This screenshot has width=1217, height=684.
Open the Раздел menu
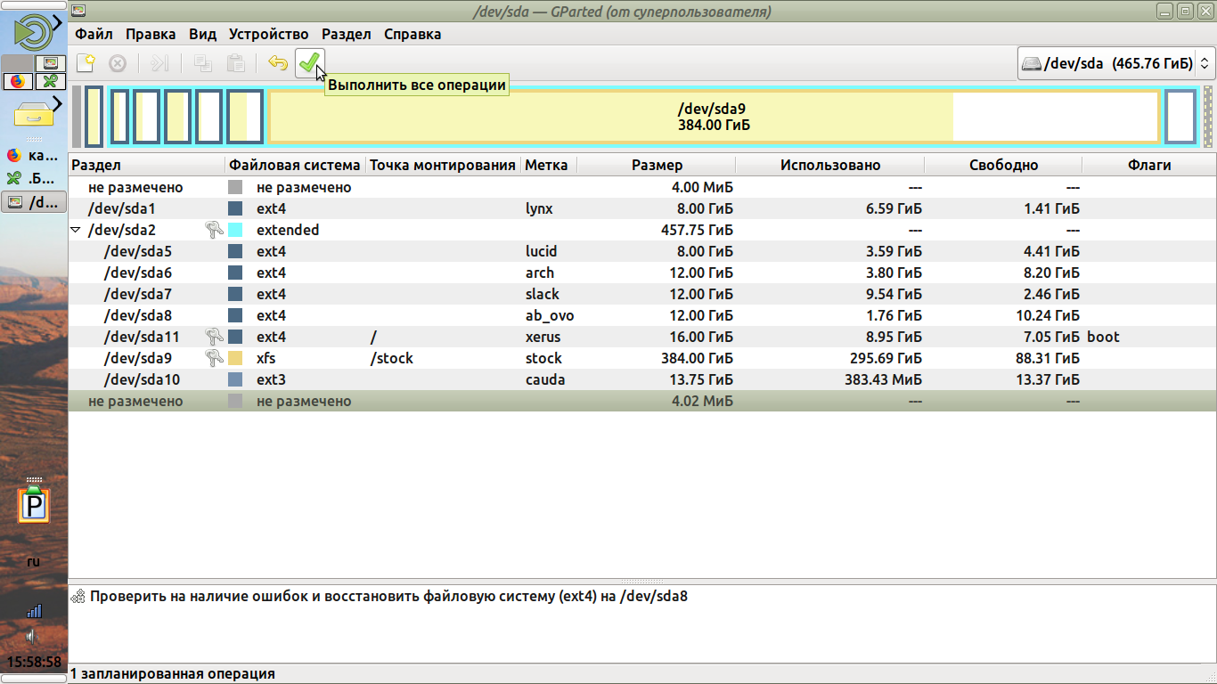pyautogui.click(x=346, y=35)
